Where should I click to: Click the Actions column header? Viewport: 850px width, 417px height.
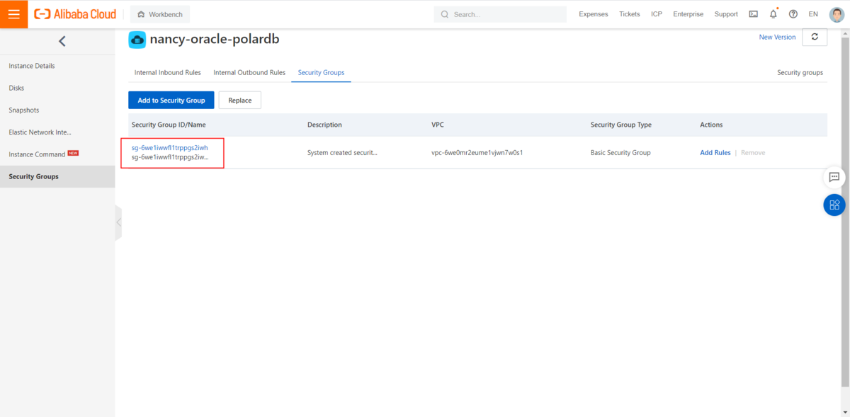pyautogui.click(x=711, y=125)
